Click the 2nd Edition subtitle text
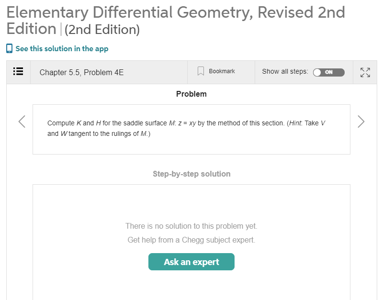 point(102,30)
